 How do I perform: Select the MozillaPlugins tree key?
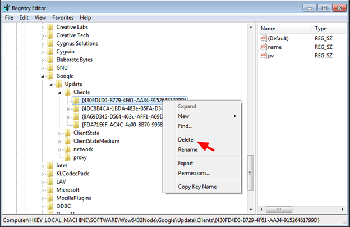coord(73,198)
